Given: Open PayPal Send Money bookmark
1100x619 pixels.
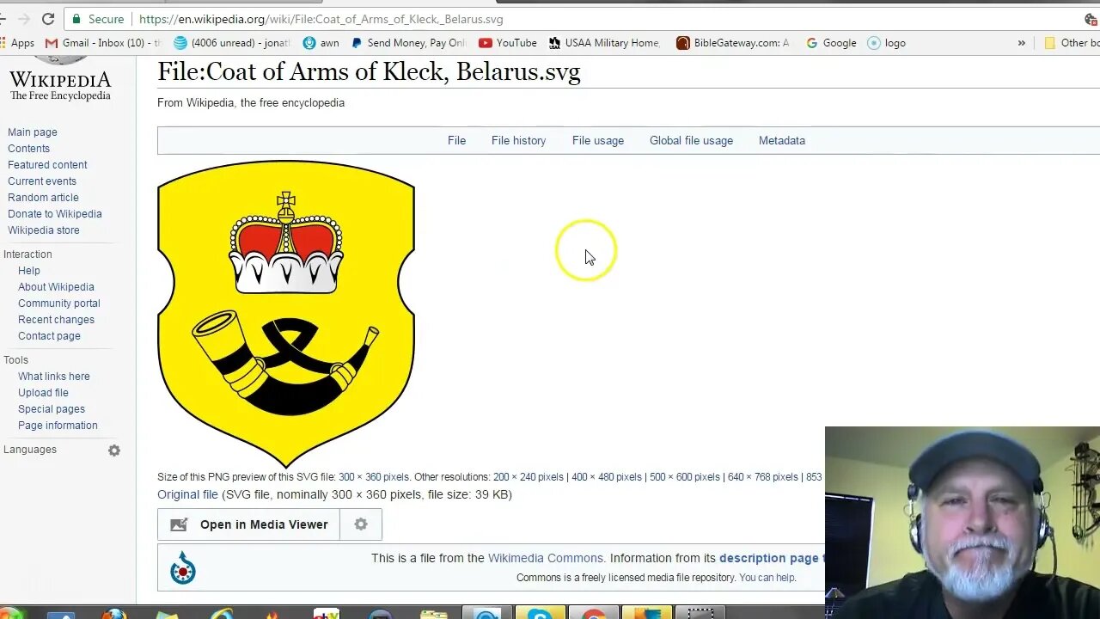Looking at the screenshot, I should click(x=408, y=43).
